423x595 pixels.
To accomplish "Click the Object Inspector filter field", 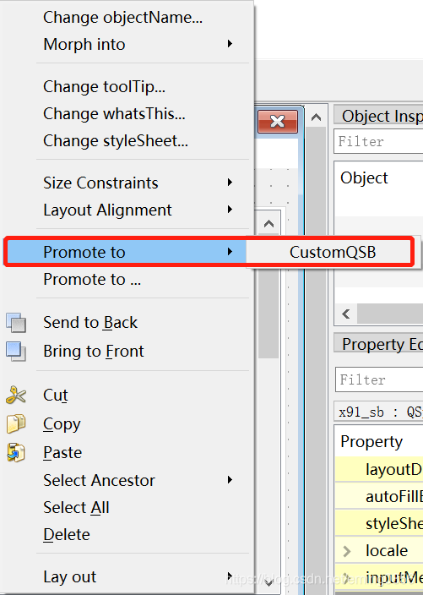I will point(378,141).
